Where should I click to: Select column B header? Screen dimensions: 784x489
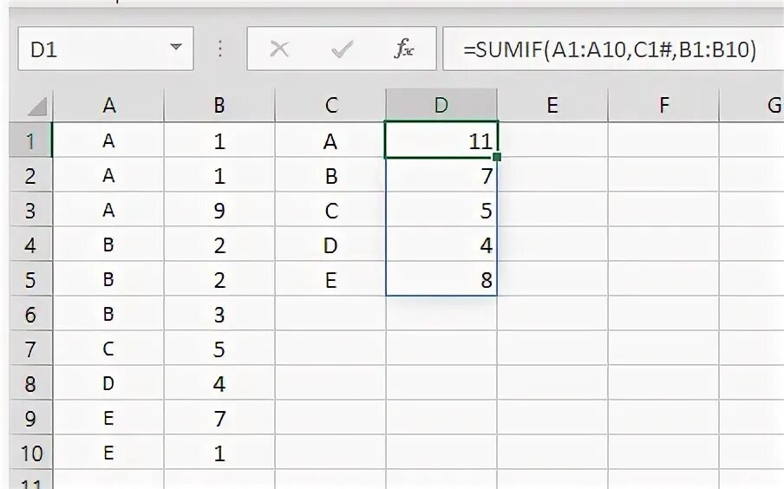click(219, 106)
